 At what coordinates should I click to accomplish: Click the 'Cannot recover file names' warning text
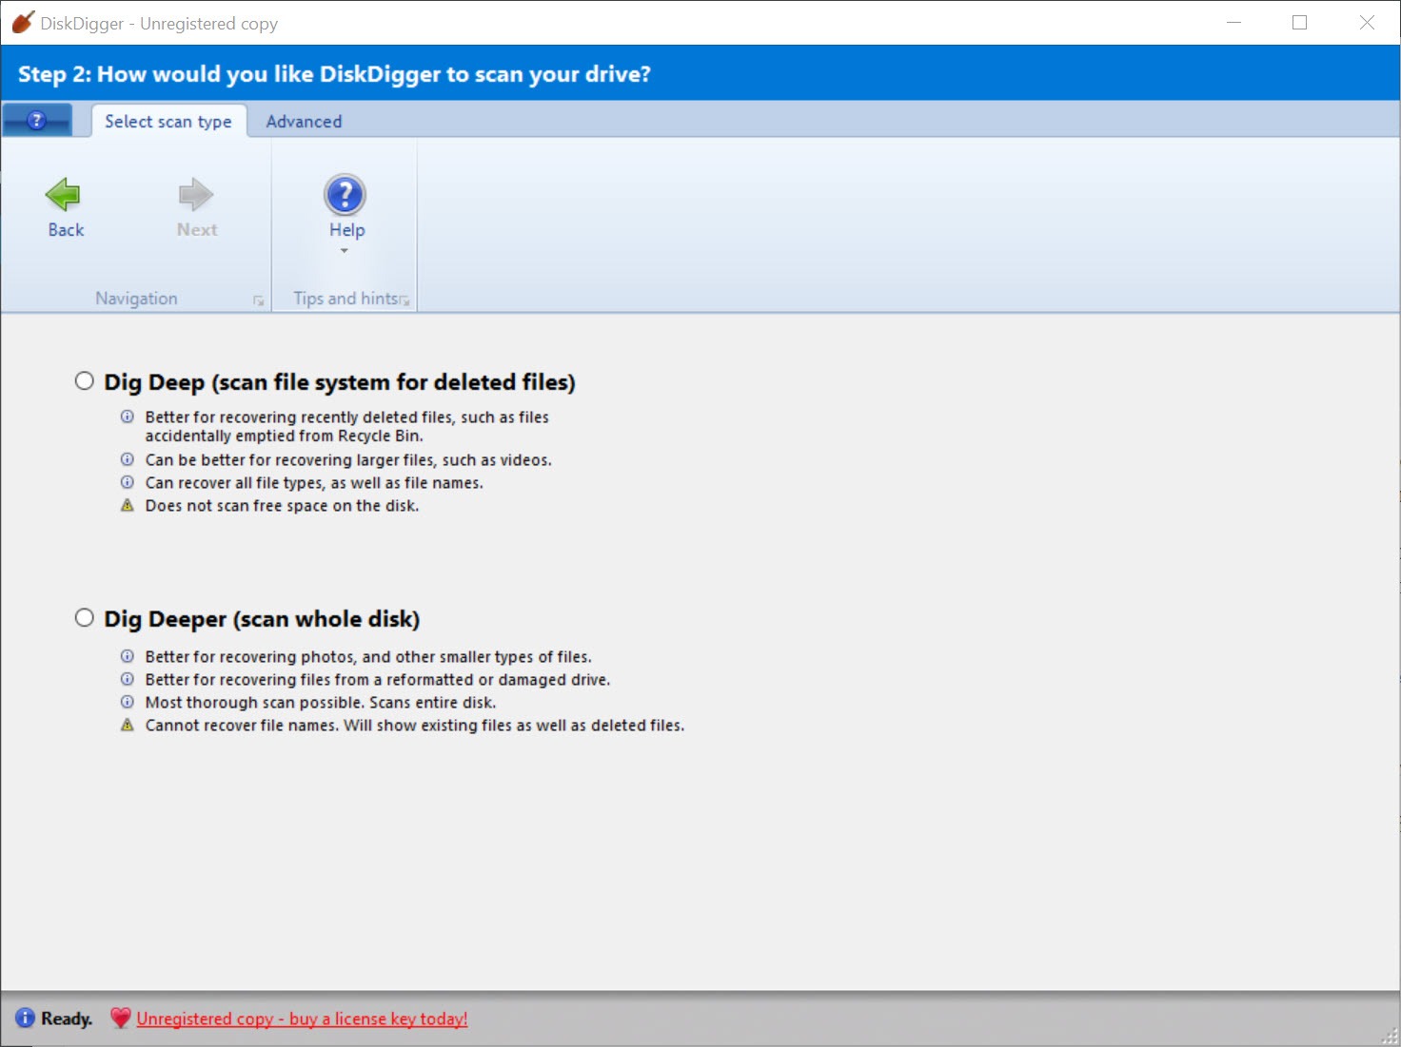point(415,726)
